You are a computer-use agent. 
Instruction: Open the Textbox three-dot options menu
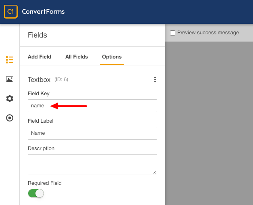click(155, 80)
